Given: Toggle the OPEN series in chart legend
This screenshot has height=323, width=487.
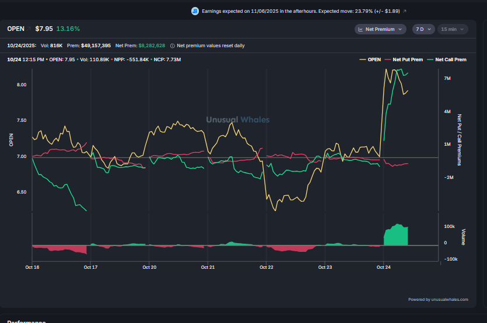Looking at the screenshot, I should (x=370, y=59).
